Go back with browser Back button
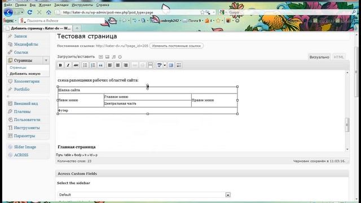This screenshot has height=203, width=361. pyautogui.click(x=8, y=12)
